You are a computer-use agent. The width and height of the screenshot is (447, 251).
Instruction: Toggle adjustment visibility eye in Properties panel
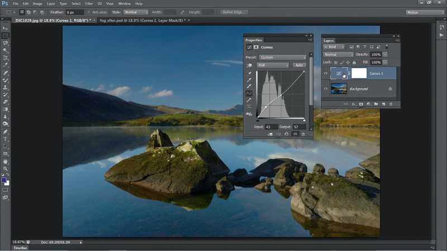295,134
